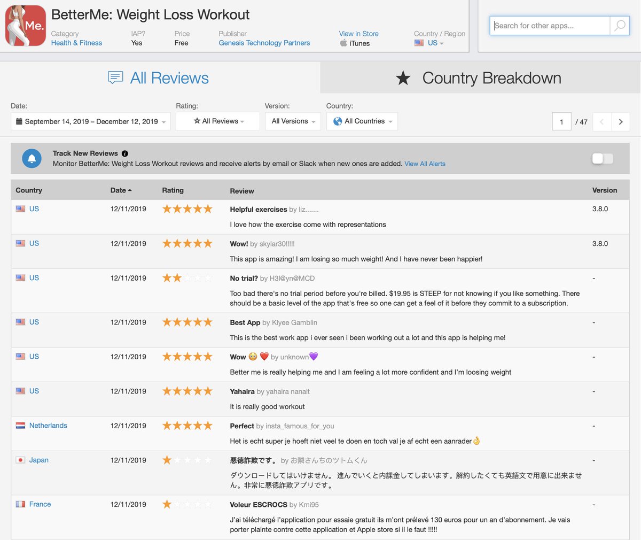Image resolution: width=641 pixels, height=540 pixels.
Task: Click the / 47 total pages text
Action: (x=581, y=122)
